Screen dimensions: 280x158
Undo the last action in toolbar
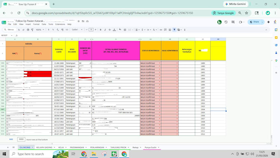pyautogui.click(x=19, y=30)
